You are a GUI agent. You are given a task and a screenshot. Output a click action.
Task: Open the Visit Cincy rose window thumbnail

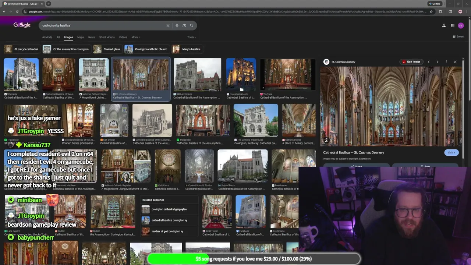[168, 166]
